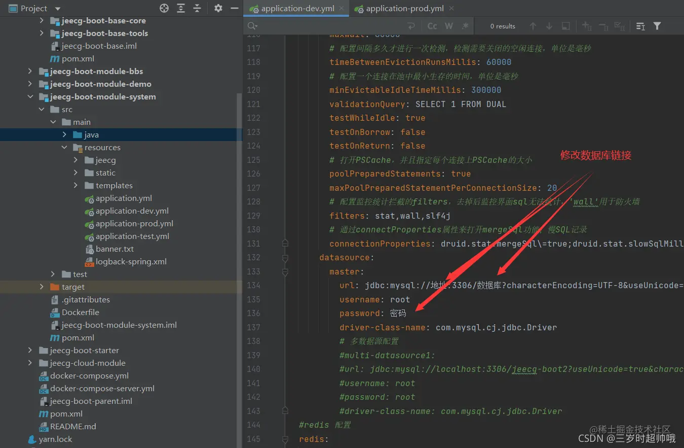684x448 pixels.
Task: Select jeecg-boot-parent.iml file
Action: click(x=91, y=401)
